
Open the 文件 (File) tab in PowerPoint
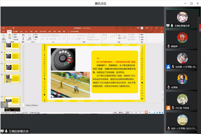(4, 31)
